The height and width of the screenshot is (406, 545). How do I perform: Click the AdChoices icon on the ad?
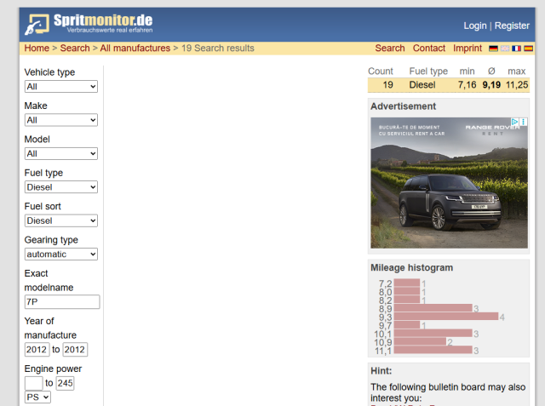coord(515,123)
